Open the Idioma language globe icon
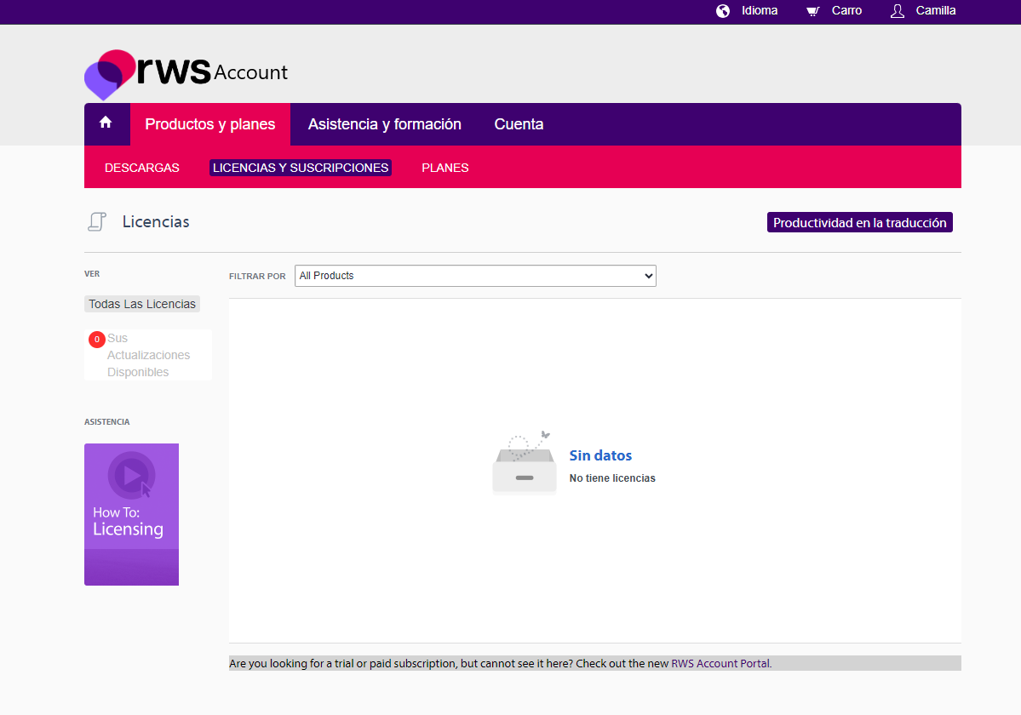The width and height of the screenshot is (1021, 715). [x=722, y=11]
